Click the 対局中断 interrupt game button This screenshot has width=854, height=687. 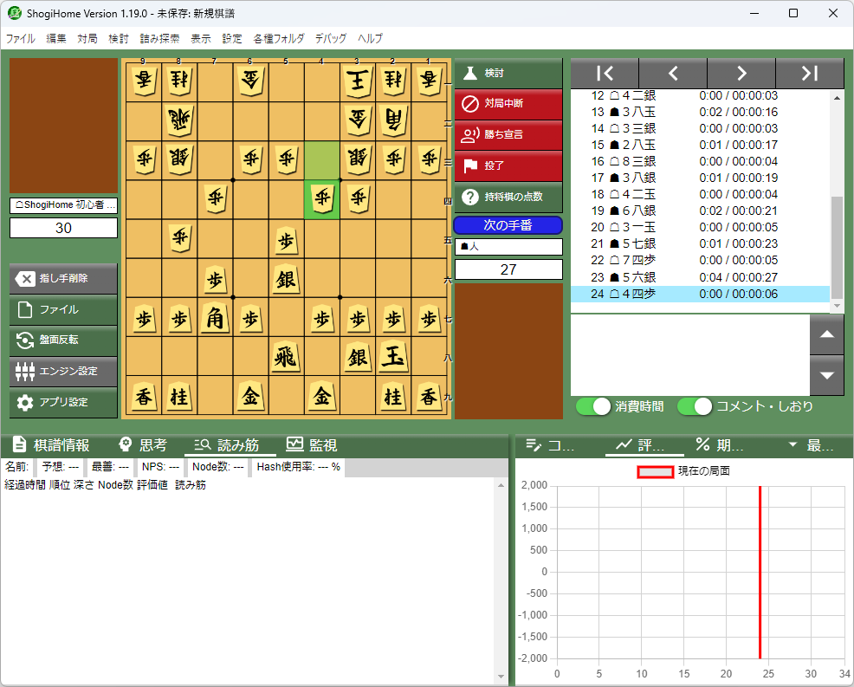coord(508,103)
